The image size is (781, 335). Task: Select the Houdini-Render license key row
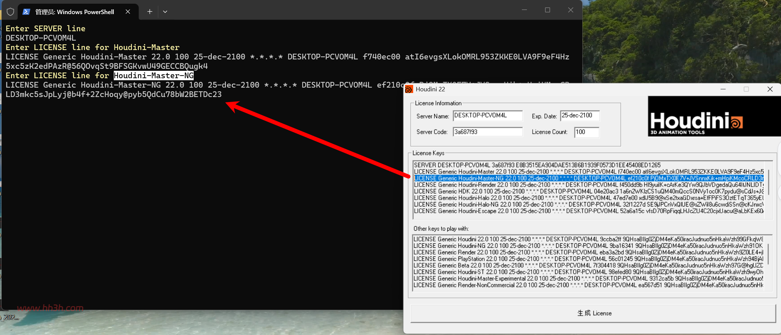589,185
